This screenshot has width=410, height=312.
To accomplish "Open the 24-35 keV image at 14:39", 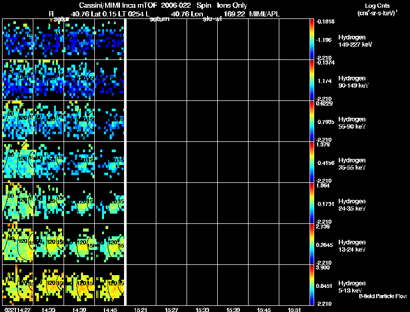I will pos(79,203).
